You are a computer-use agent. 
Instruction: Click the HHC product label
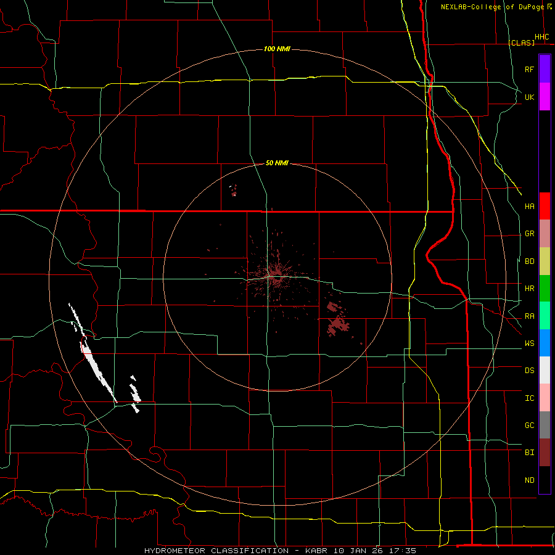coord(541,37)
